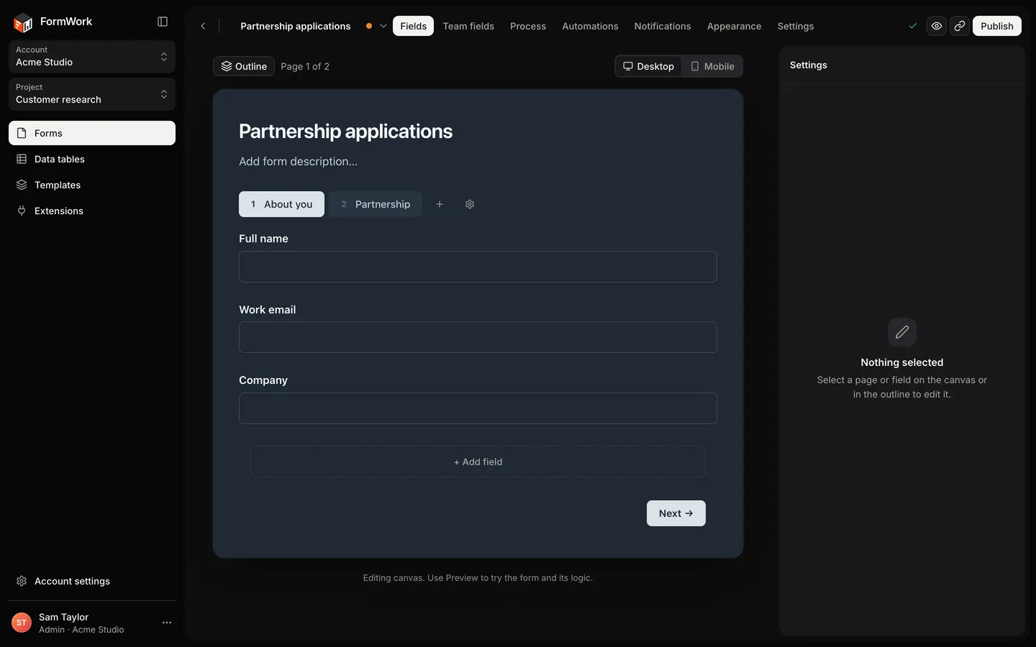This screenshot has width=1036, height=647.
Task: Click the Company input field
Action: (478, 408)
